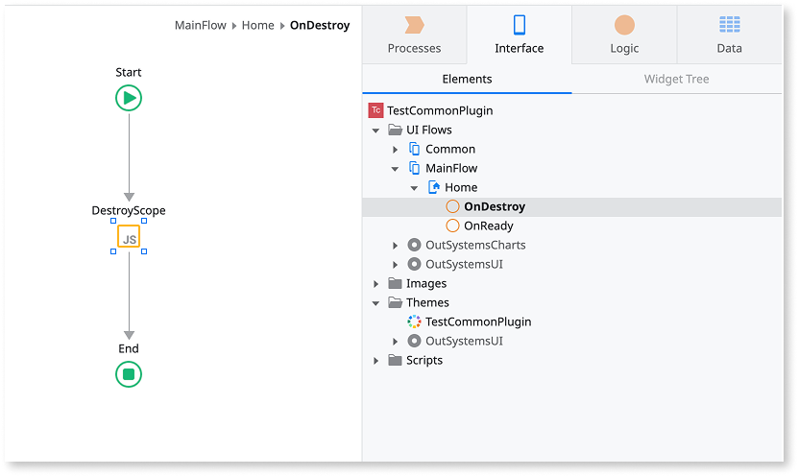Click OnDestroy in the breadcrumb
This screenshot has height=476, width=798.
(x=320, y=25)
